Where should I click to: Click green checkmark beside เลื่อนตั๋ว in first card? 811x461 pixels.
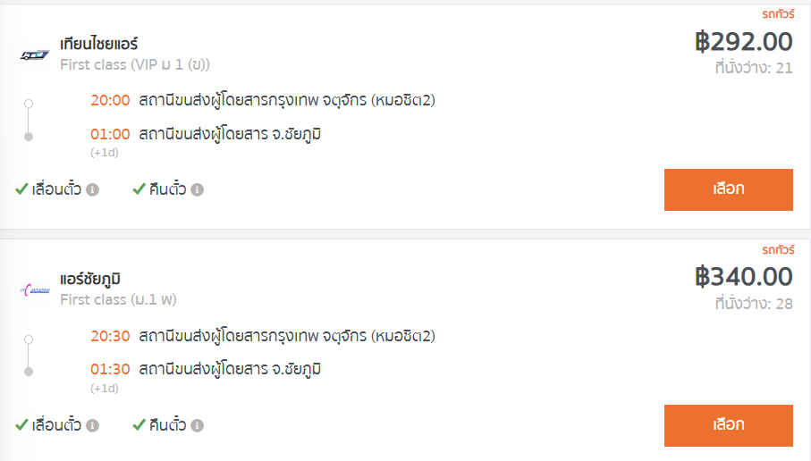pyautogui.click(x=21, y=189)
